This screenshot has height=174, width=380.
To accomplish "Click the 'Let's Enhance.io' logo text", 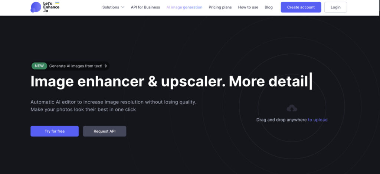I will [50, 7].
